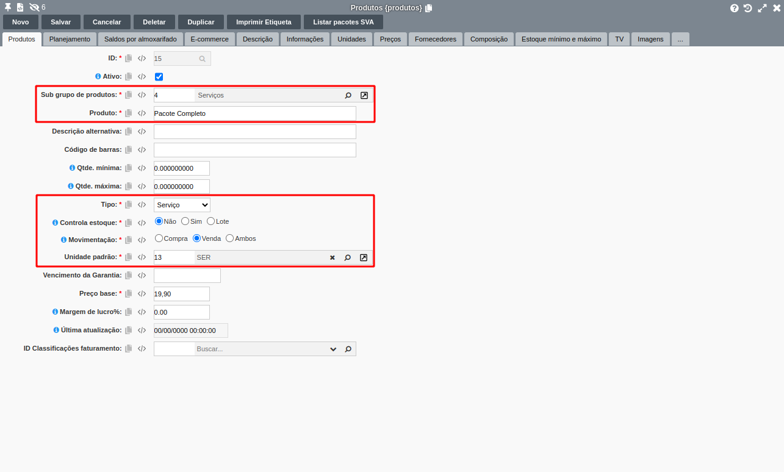Select Sim for Controla estoque
Image resolution: width=784 pixels, height=472 pixels.
[x=185, y=221]
